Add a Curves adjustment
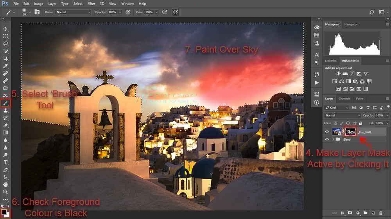 [352, 74]
